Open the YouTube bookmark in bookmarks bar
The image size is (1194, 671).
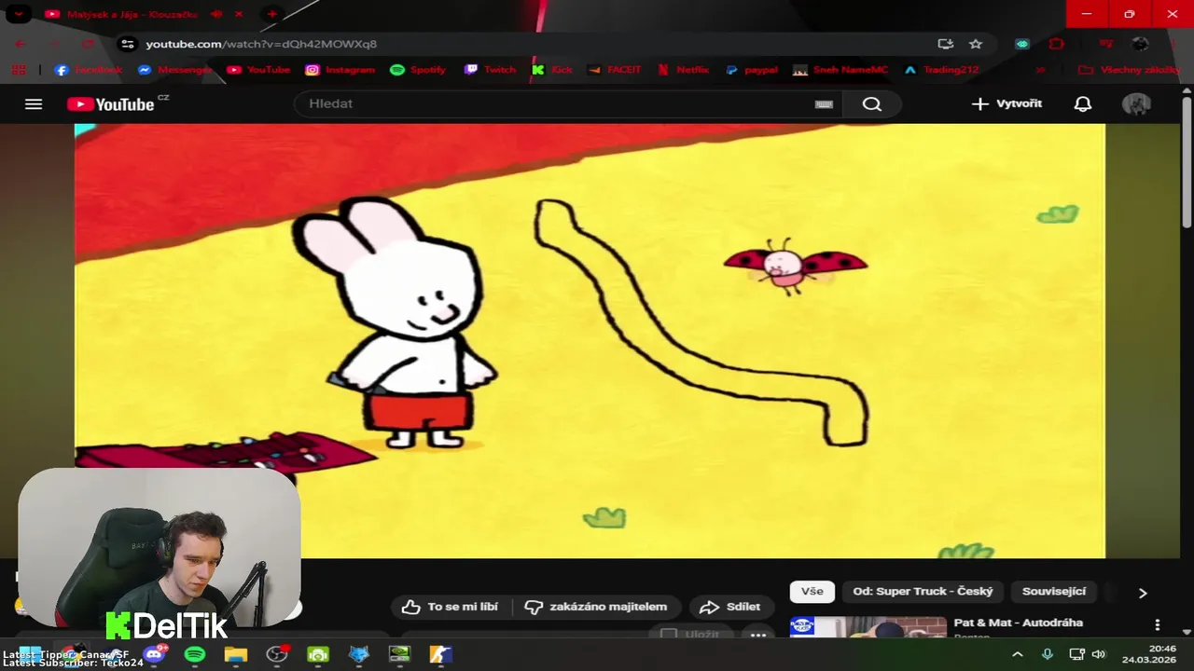258,70
